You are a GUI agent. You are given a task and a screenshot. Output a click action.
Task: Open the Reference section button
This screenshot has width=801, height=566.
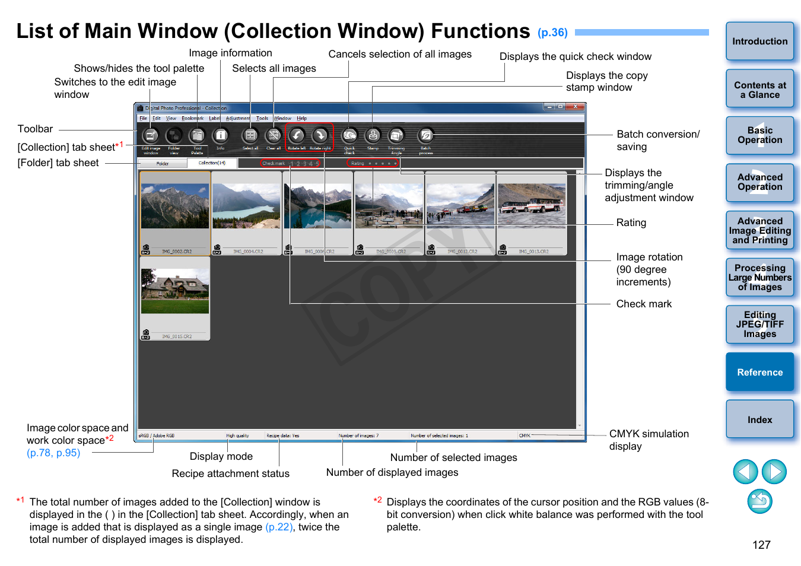[x=759, y=372]
